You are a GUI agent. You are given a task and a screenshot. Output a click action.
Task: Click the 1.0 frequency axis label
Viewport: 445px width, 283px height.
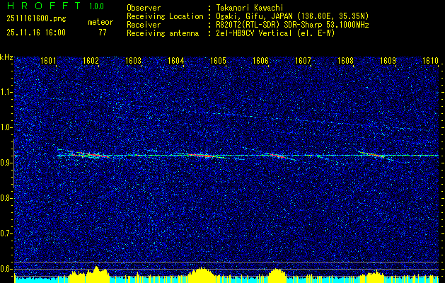(x=6, y=127)
